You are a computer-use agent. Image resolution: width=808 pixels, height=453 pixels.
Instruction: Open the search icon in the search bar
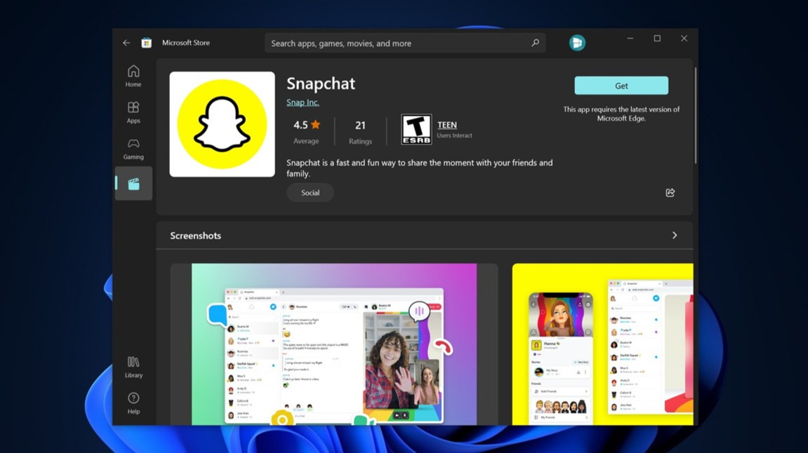coord(535,43)
